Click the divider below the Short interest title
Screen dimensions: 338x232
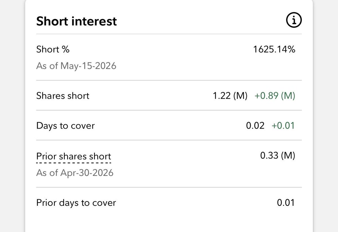169,34
